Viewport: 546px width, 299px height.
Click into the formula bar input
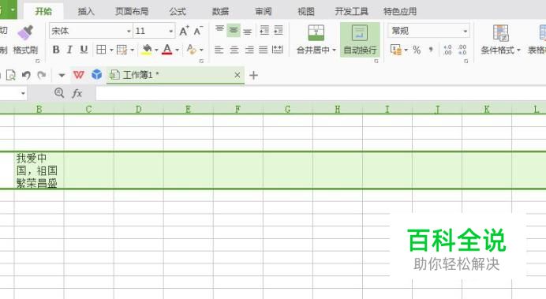320,93
